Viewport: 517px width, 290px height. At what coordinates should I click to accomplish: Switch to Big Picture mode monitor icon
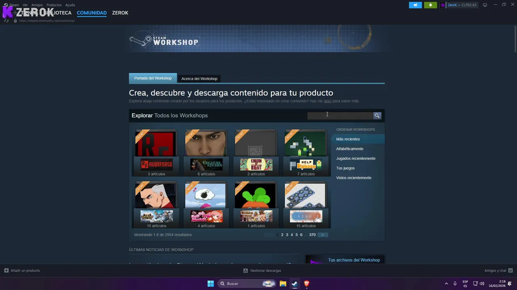[485, 5]
